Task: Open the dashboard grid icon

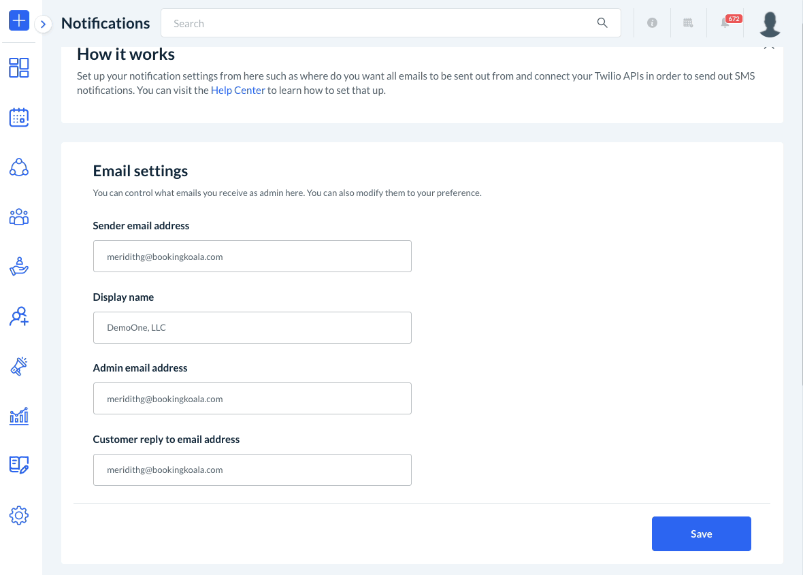Action: [x=19, y=67]
